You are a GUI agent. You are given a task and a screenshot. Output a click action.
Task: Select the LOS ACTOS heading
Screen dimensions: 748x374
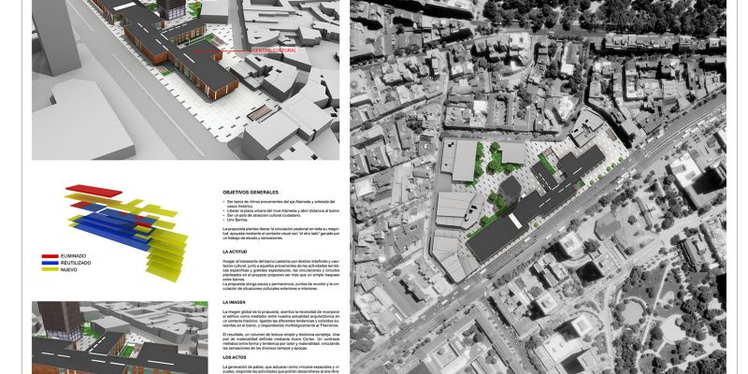pyautogui.click(x=236, y=357)
